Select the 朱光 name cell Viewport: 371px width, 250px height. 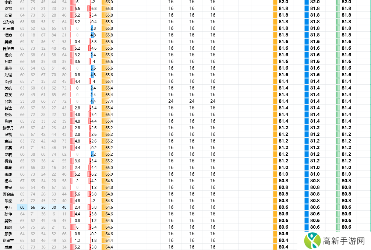(8, 187)
